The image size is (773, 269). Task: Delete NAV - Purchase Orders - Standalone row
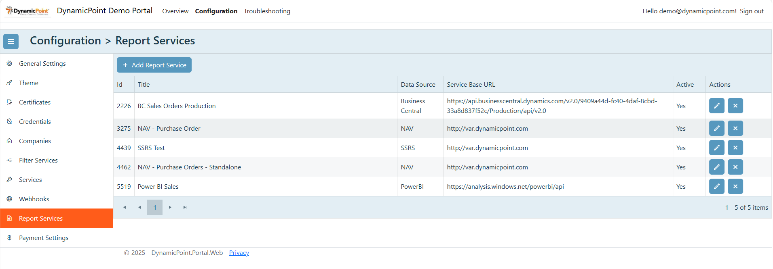[735, 167]
